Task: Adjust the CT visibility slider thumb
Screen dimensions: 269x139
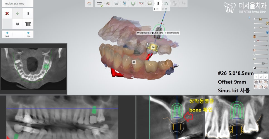Action: [x=267, y=46]
